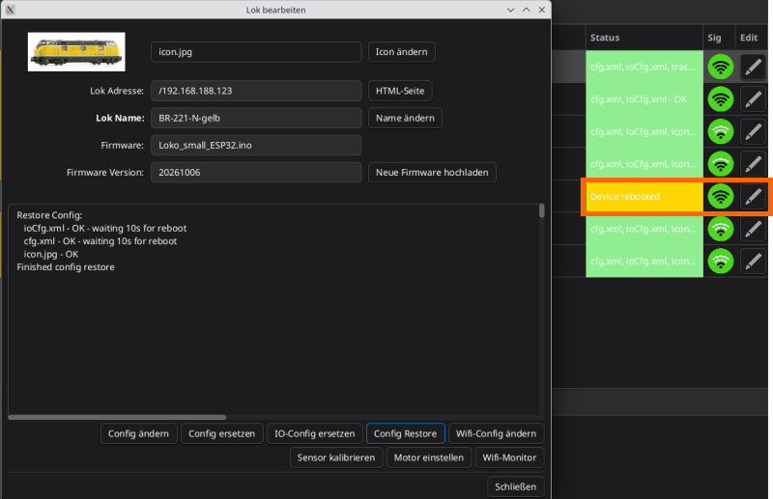Open the Wifi-Monitor
The height and width of the screenshot is (499, 773).
pyautogui.click(x=509, y=457)
